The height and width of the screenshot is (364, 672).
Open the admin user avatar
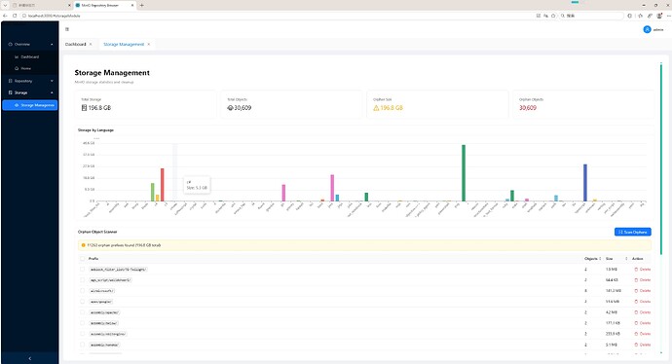(647, 29)
